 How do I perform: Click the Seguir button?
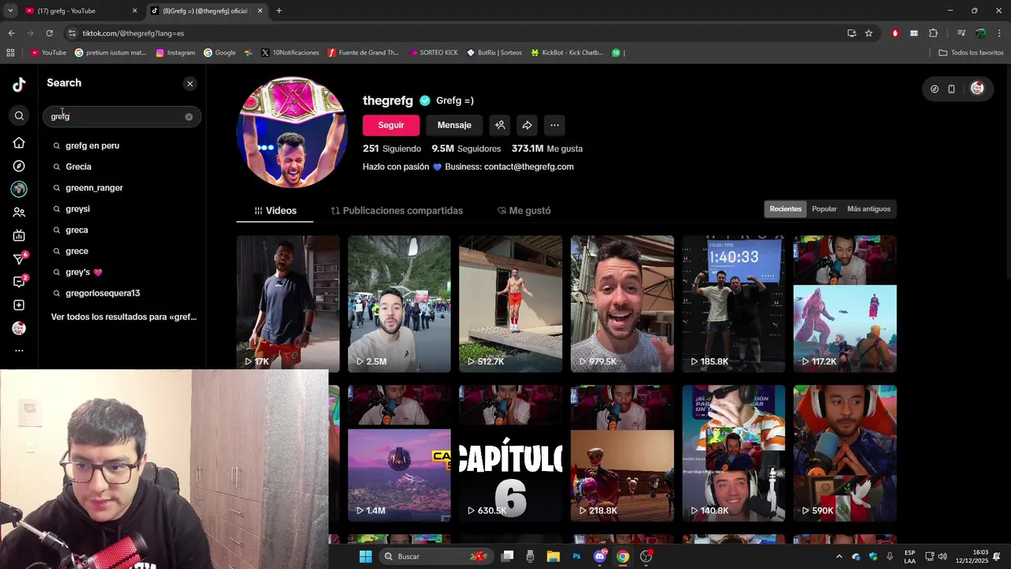[391, 125]
